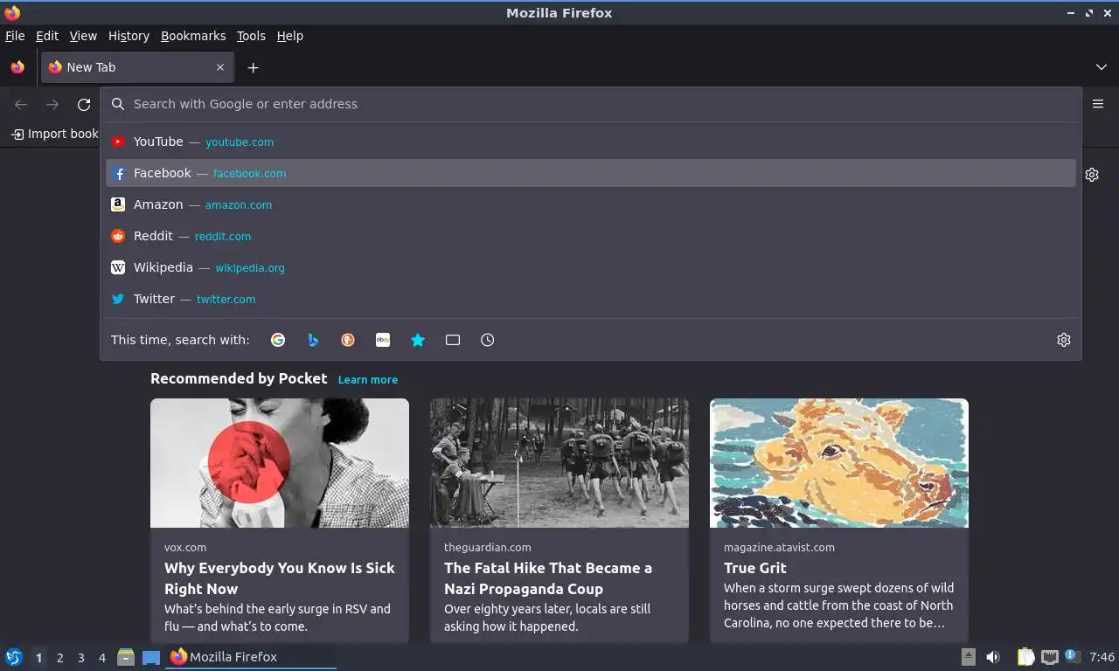The width and height of the screenshot is (1119, 671).
Task: Open the File menu
Action: pos(15,36)
